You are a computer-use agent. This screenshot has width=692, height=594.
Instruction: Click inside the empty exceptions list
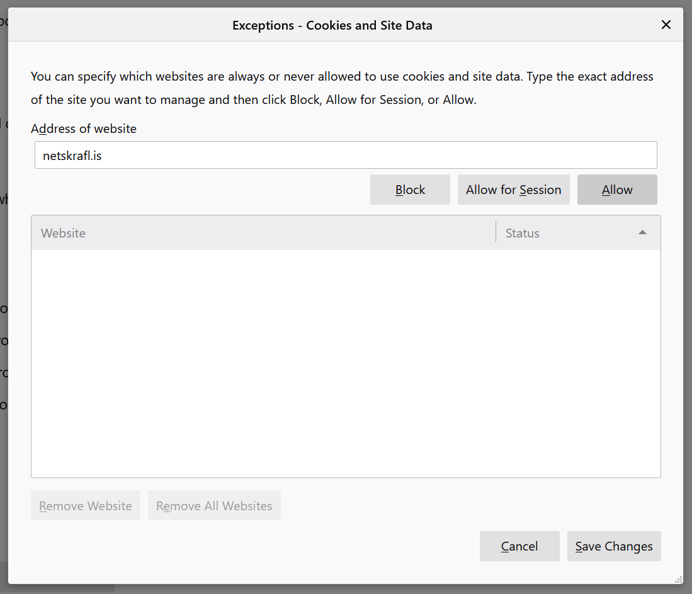click(345, 362)
